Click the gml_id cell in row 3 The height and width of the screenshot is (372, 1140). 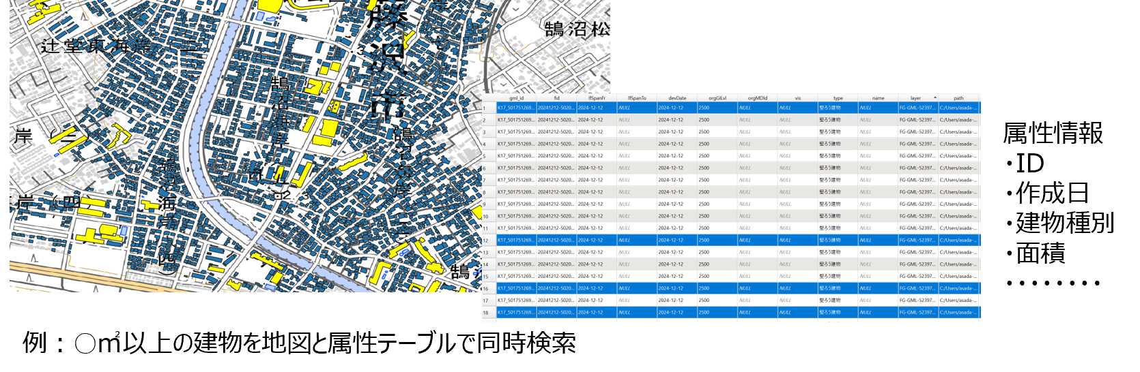(x=516, y=132)
